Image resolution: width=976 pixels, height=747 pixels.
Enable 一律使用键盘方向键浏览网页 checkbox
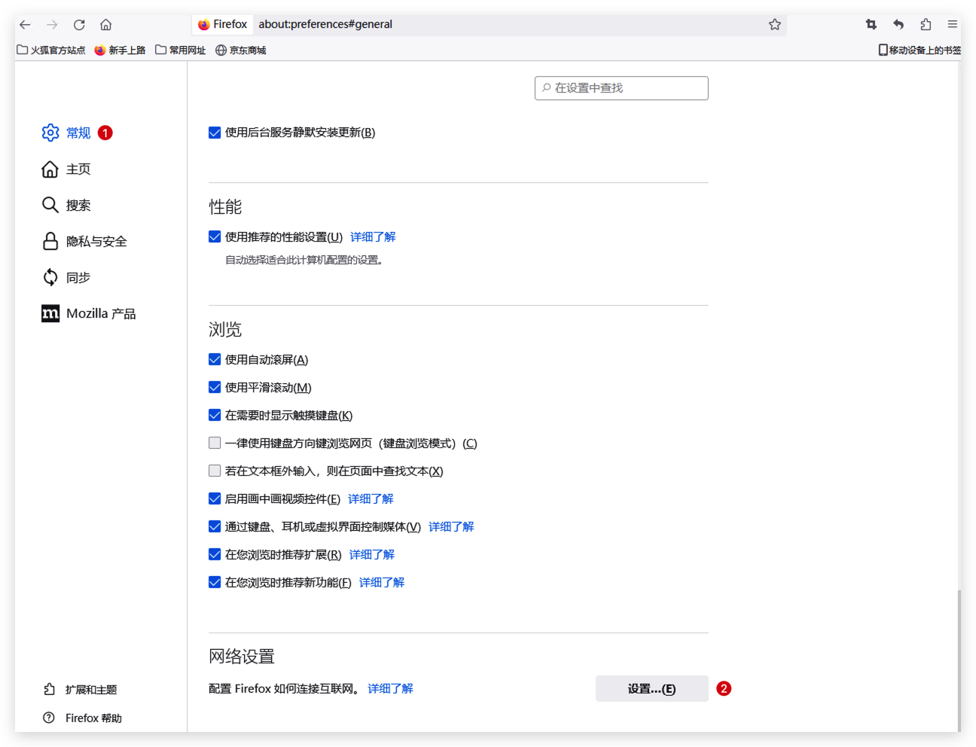[215, 444]
